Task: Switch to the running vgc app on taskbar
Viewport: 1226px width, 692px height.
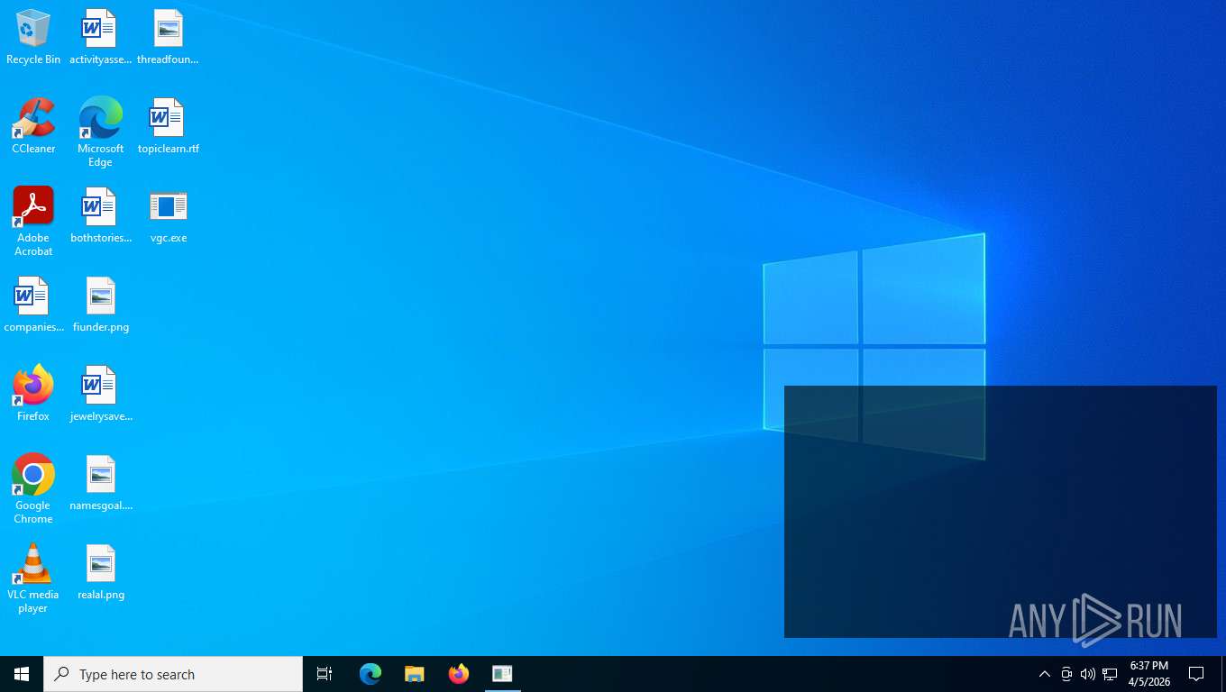Action: tap(502, 674)
